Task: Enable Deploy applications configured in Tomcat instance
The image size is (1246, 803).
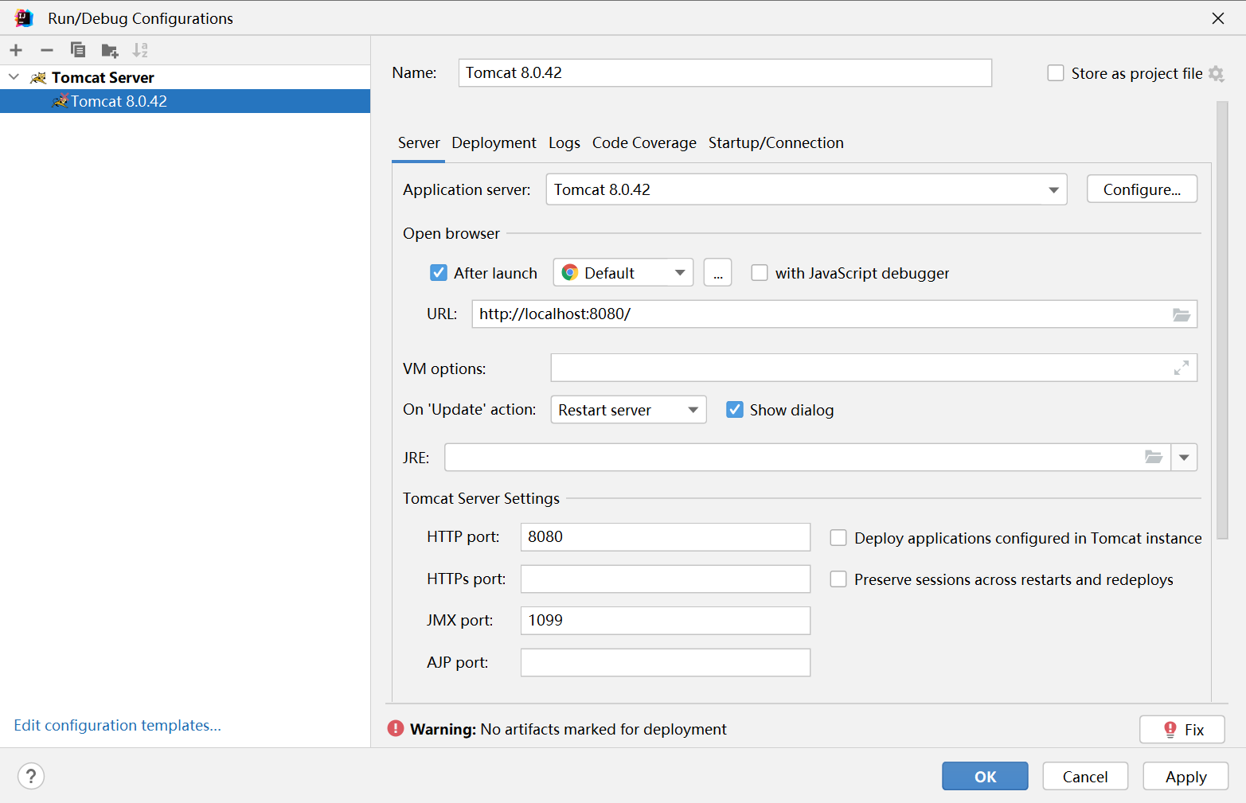Action: [x=838, y=538]
